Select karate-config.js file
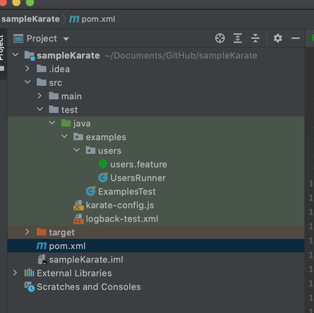314x313 pixels. pyautogui.click(x=120, y=205)
